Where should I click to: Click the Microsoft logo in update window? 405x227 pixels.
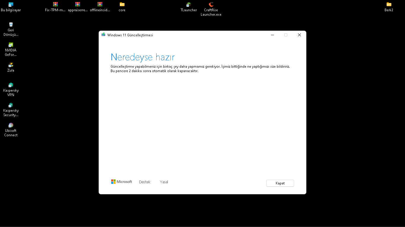pos(122,182)
